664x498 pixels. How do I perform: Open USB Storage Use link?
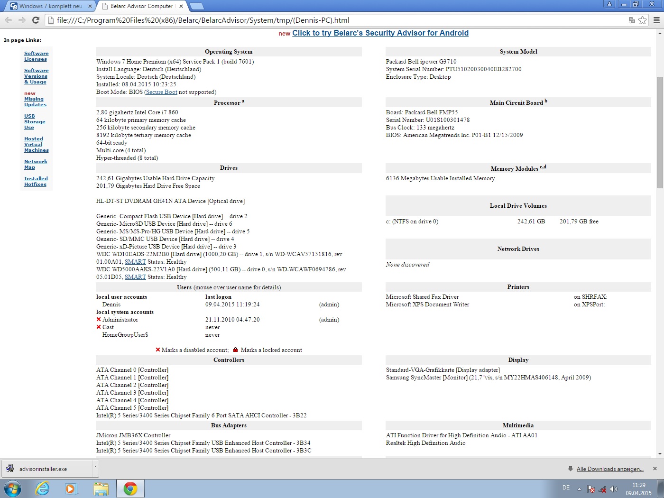tap(35, 122)
